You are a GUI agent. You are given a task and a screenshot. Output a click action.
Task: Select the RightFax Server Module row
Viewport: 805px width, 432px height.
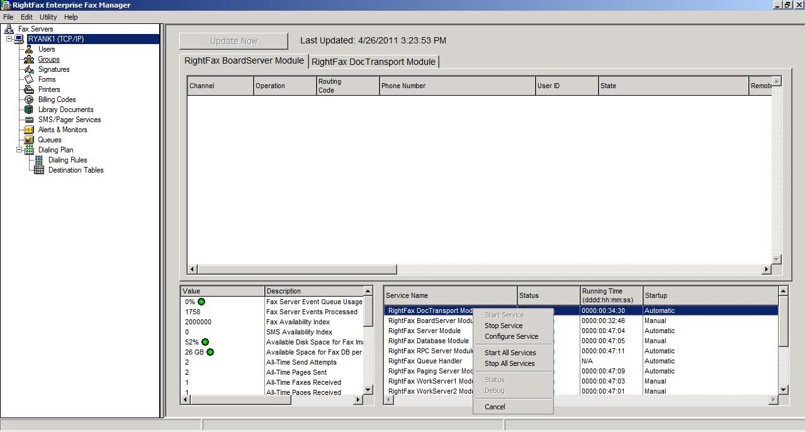[x=581, y=331]
